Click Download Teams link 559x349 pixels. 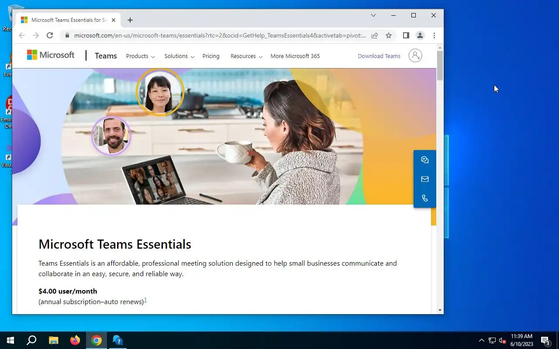pyautogui.click(x=379, y=56)
